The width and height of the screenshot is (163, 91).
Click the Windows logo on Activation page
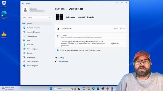click(x=60, y=17)
